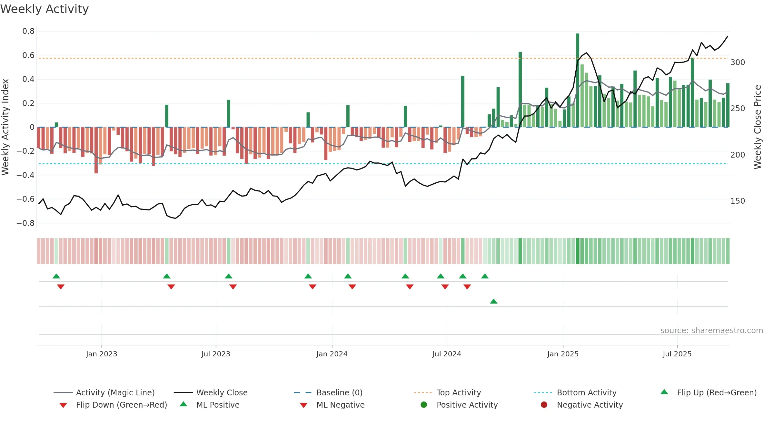Click the −0.8 label on left axis
The height and width of the screenshot is (435, 774).
point(25,223)
